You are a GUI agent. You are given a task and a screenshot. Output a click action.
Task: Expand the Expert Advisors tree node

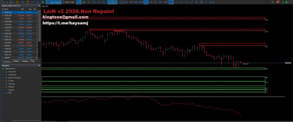(3, 78)
